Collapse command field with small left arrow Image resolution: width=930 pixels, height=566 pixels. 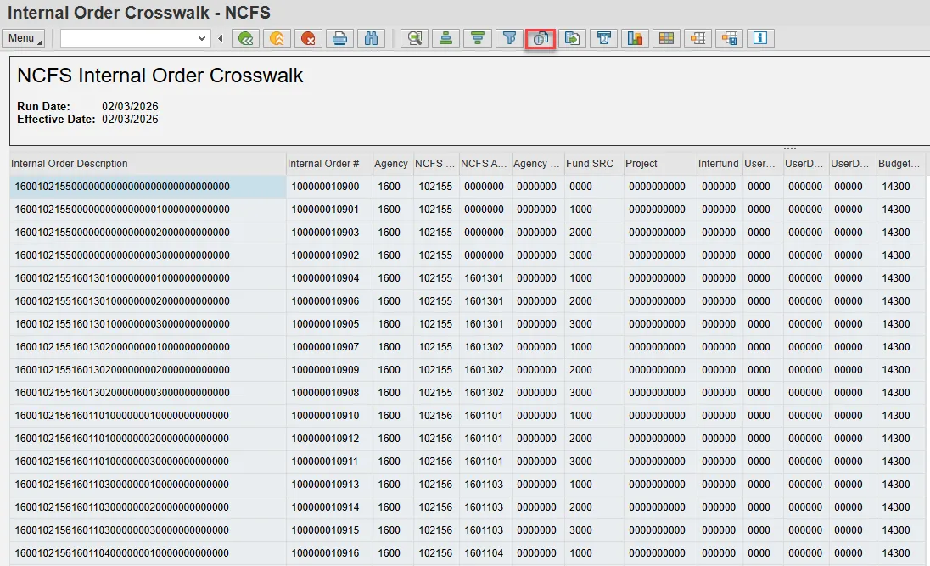pos(221,38)
